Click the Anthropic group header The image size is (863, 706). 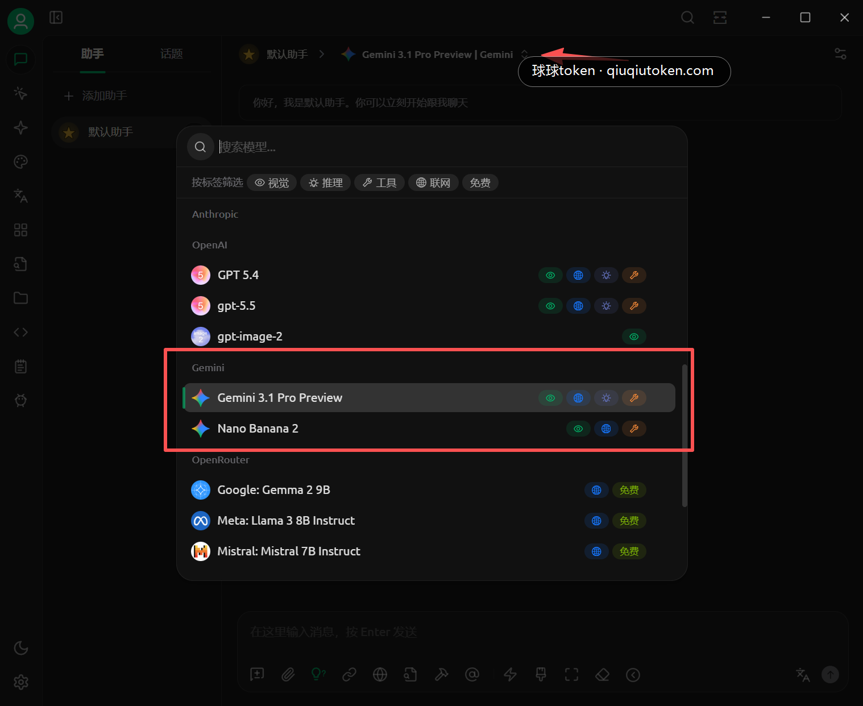(x=215, y=214)
